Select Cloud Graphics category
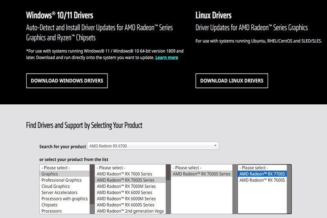 tap(65, 186)
